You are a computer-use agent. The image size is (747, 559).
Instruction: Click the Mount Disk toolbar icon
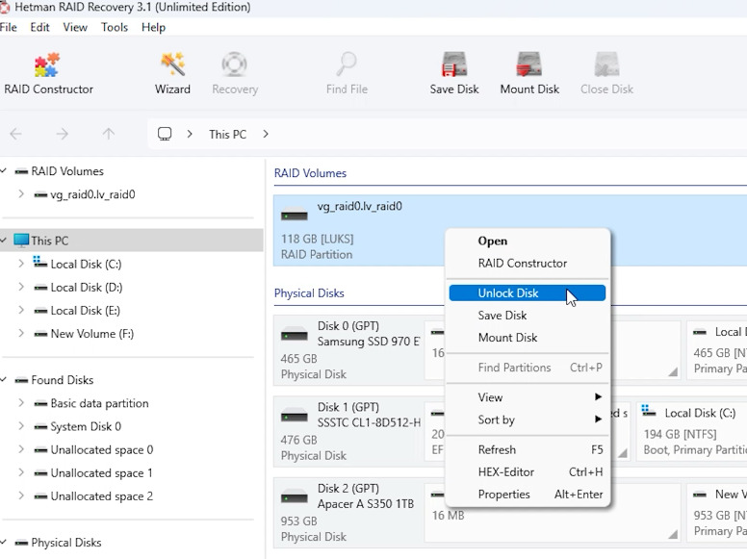(528, 64)
